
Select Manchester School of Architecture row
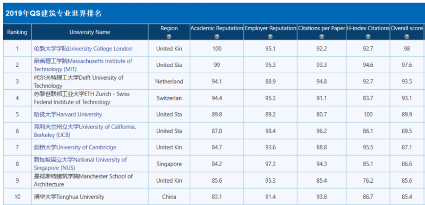214,181
